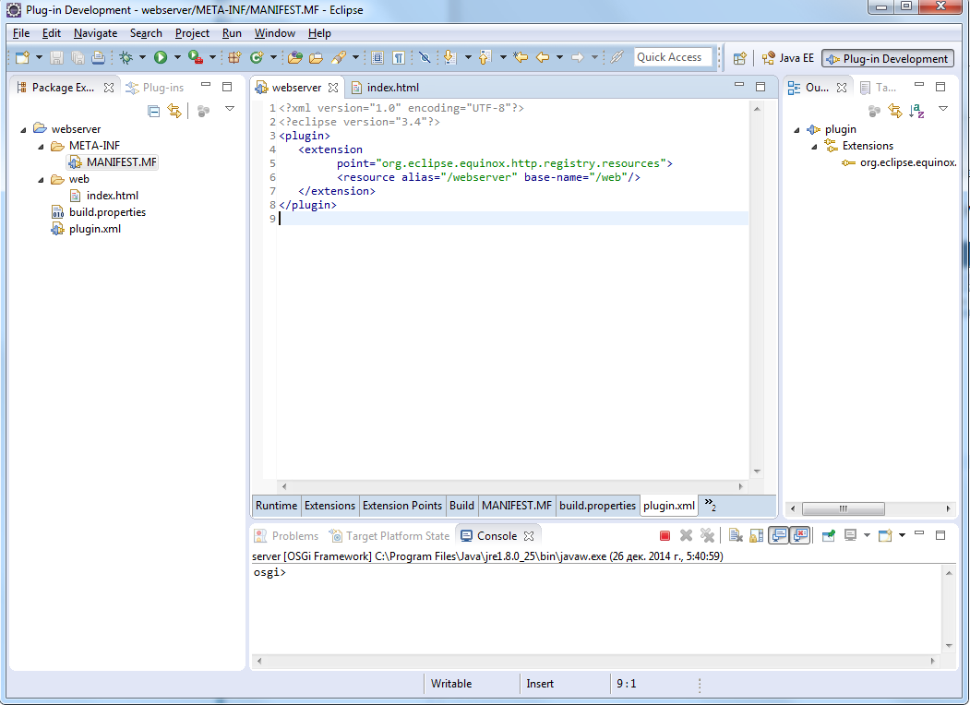
Task: Click the editor vertical scrollbar down arrow
Action: click(757, 472)
